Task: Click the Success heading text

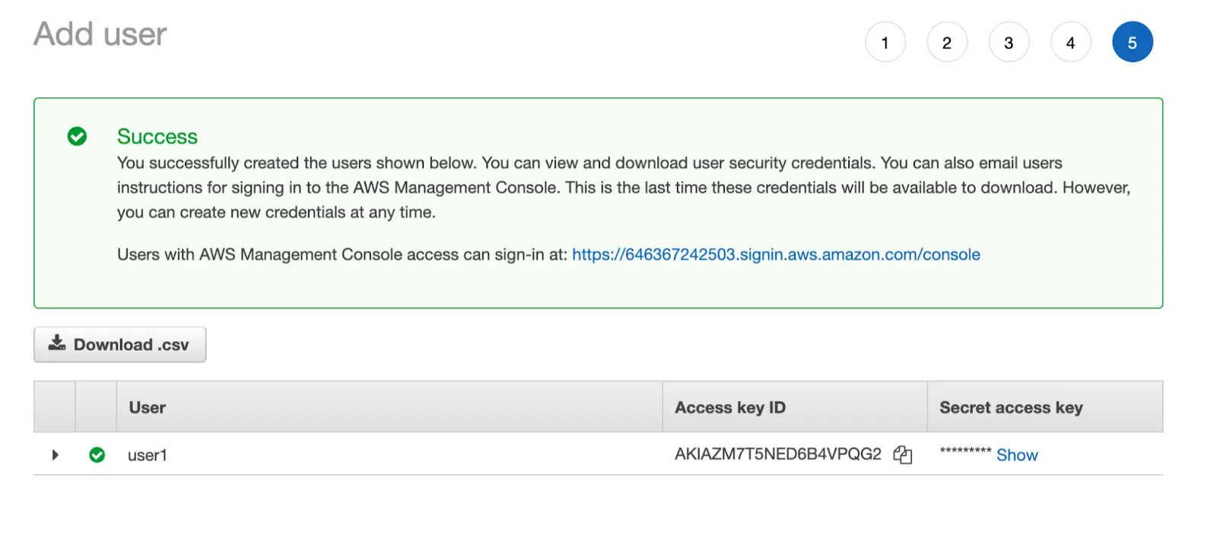Action: [x=157, y=137]
